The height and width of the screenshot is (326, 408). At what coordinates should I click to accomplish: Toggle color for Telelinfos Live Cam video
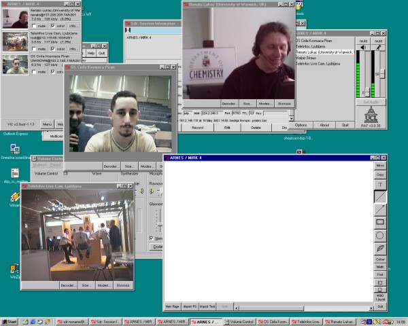click(52, 48)
